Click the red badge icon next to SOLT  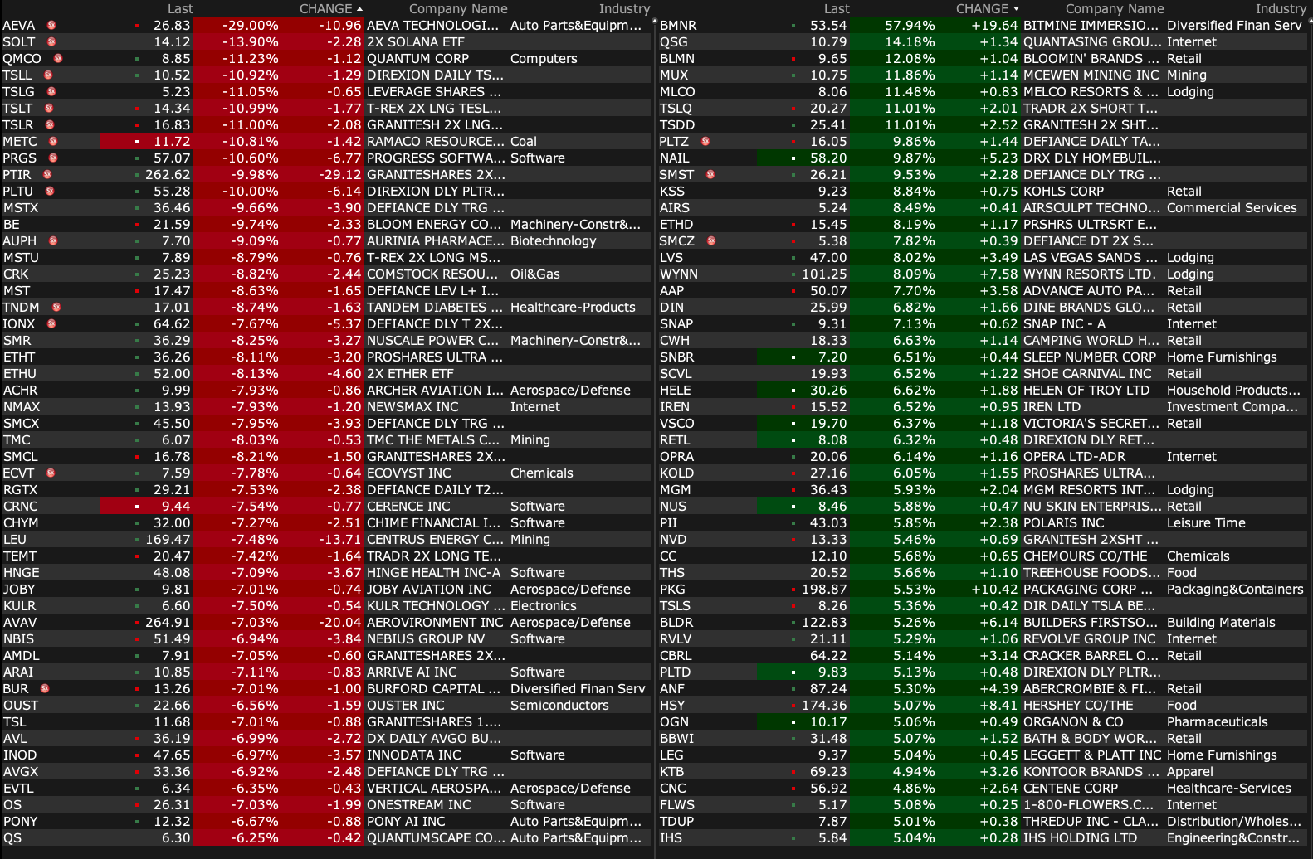tap(51, 42)
